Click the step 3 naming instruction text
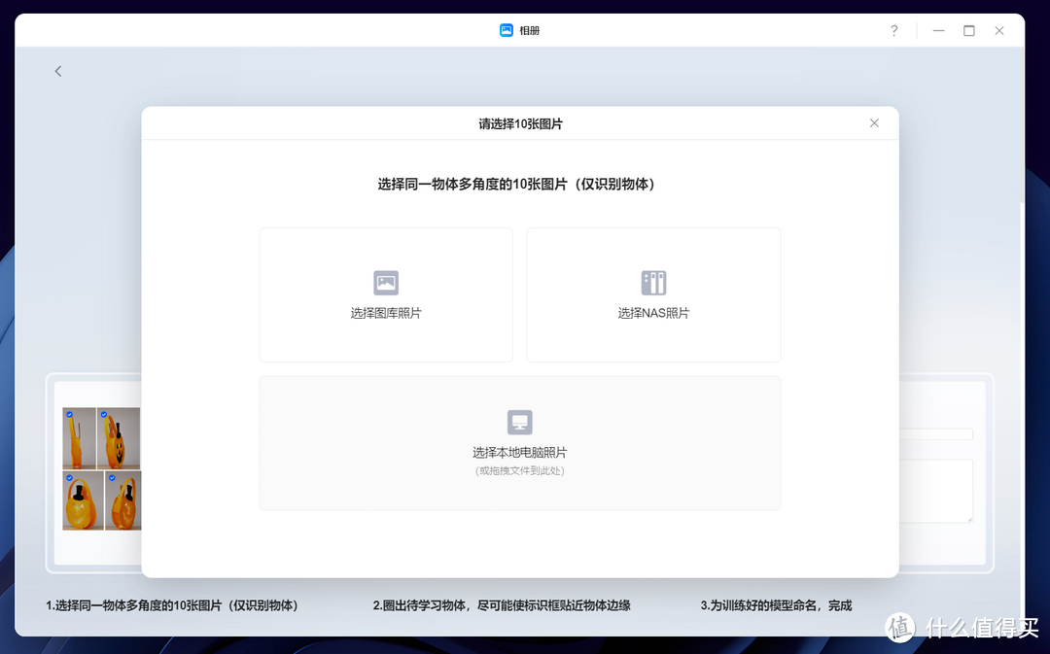1050x654 pixels. pyautogui.click(x=775, y=604)
